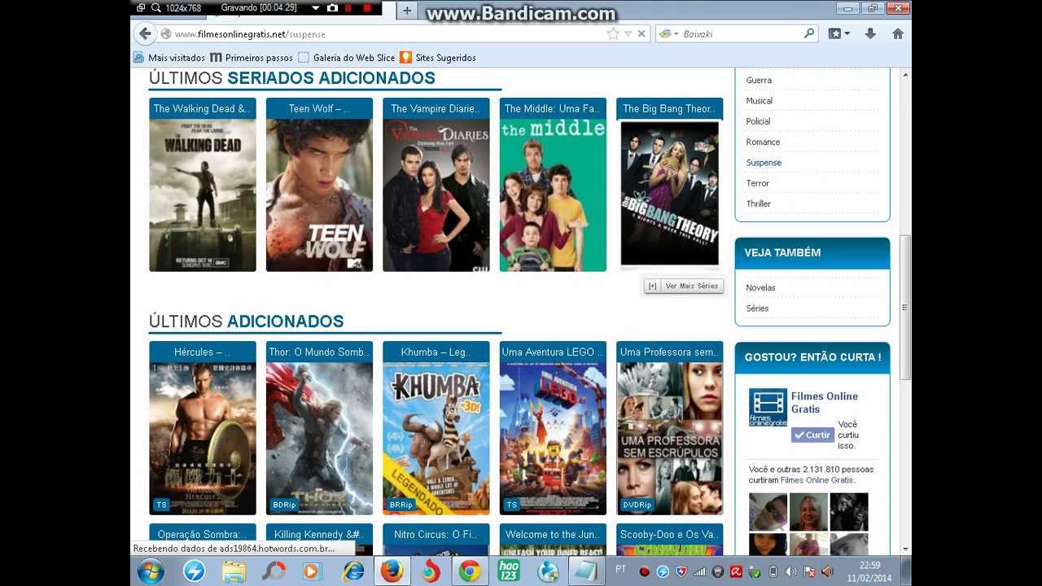1042x586 pixels.
Task: Open the Filmes Online Gratis Facebook page name
Action: [825, 403]
